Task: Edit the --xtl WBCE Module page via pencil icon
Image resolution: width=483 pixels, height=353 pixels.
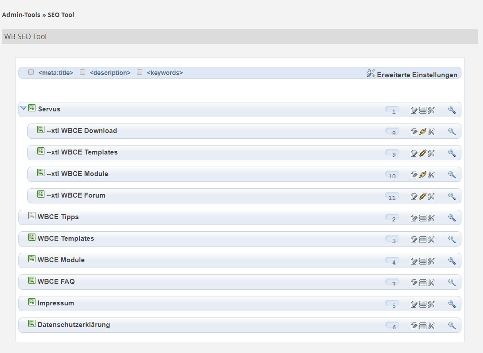Action: click(x=414, y=175)
